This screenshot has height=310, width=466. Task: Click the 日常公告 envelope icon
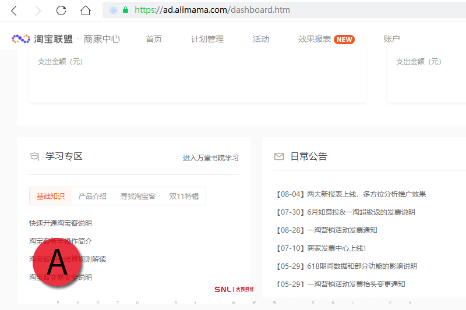coord(279,156)
